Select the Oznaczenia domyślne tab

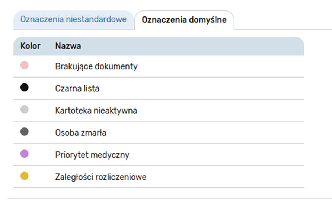tap(184, 20)
